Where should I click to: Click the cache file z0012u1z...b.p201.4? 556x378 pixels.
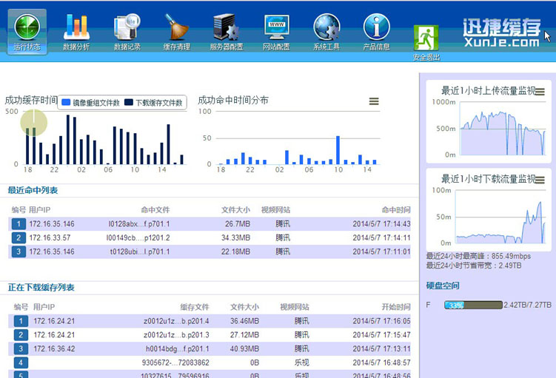(x=176, y=321)
